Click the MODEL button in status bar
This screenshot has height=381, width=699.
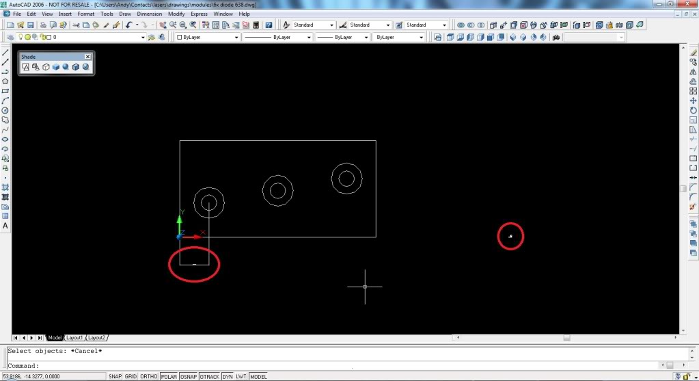(x=258, y=377)
